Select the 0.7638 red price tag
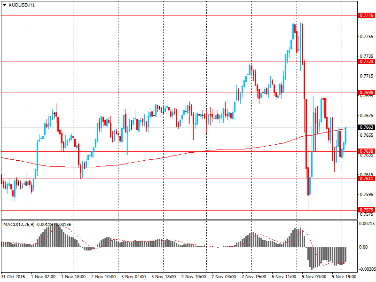The image size is (376, 282). click(x=366, y=151)
